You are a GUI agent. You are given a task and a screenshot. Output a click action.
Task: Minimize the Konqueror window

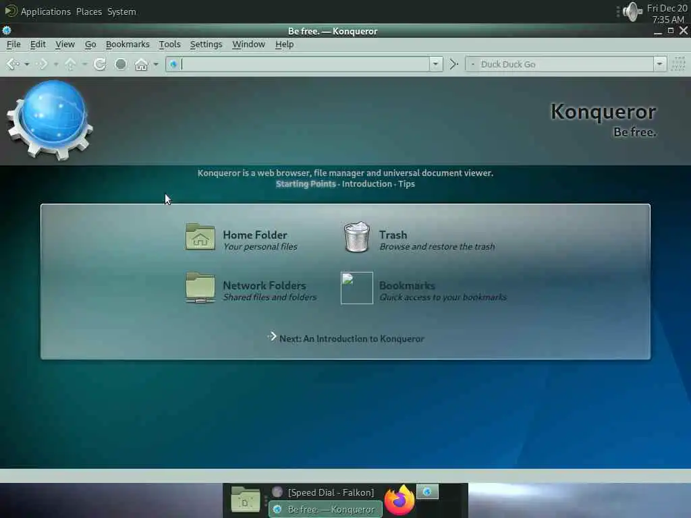pos(658,31)
